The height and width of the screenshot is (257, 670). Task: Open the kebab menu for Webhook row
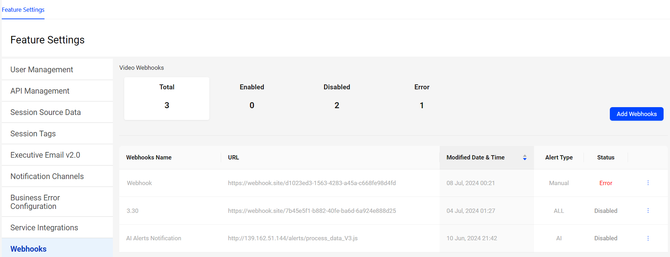(x=648, y=183)
